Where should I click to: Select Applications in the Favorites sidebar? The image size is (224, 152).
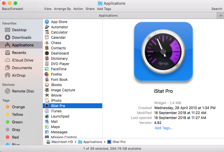point(21,45)
